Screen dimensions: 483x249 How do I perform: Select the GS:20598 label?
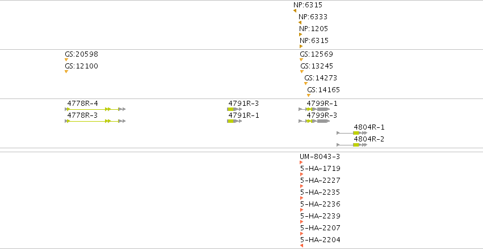(81, 54)
